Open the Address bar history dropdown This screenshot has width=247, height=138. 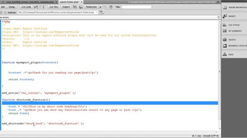96,12
